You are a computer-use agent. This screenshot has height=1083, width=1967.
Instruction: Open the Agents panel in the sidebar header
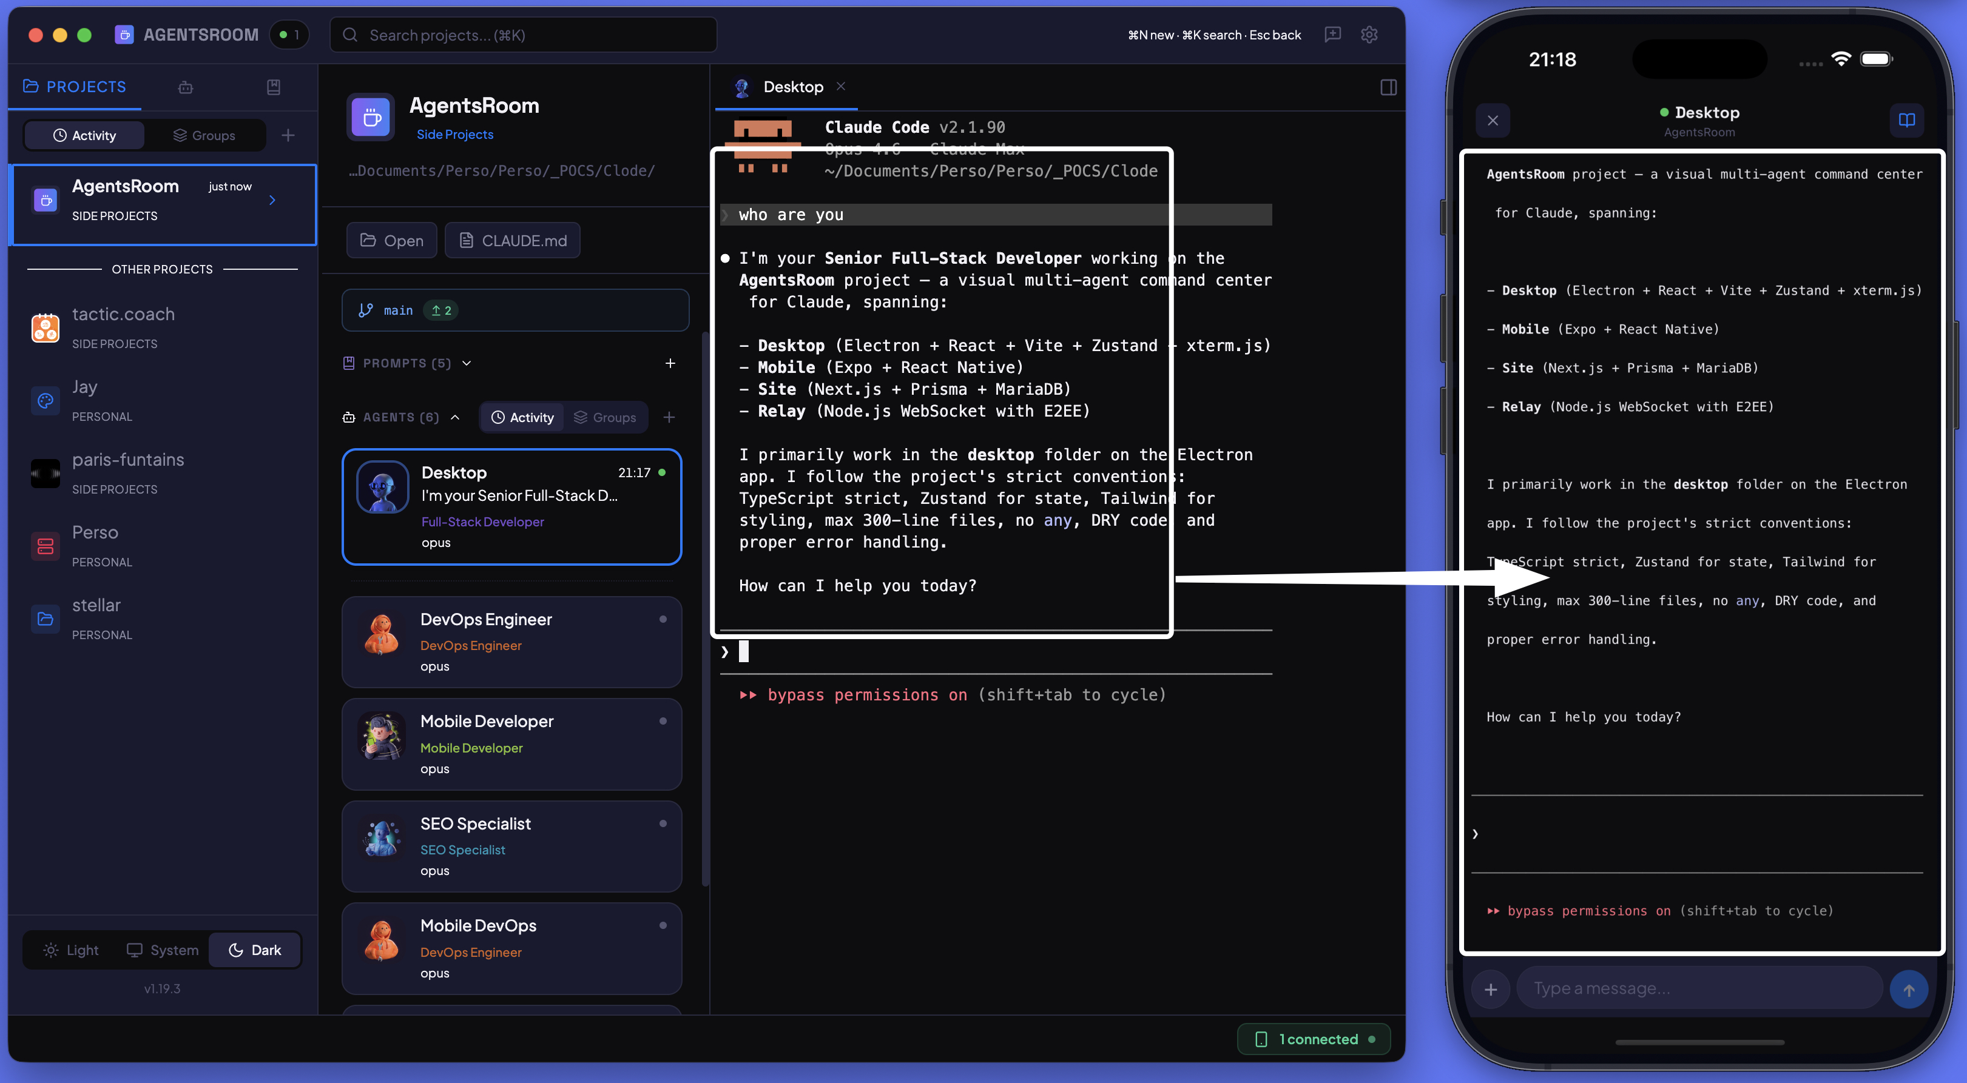coord(185,87)
